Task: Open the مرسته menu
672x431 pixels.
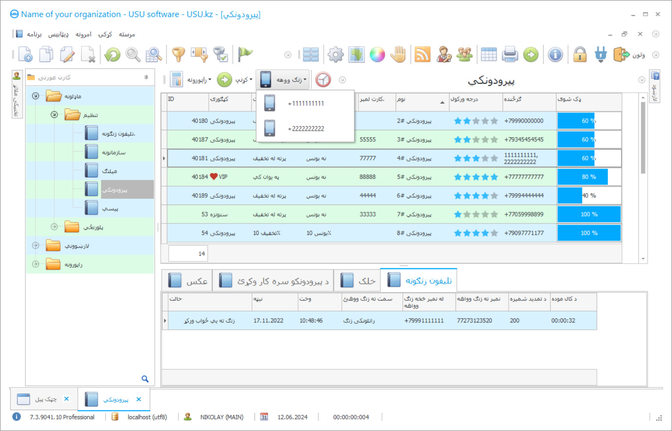Action: [127, 35]
